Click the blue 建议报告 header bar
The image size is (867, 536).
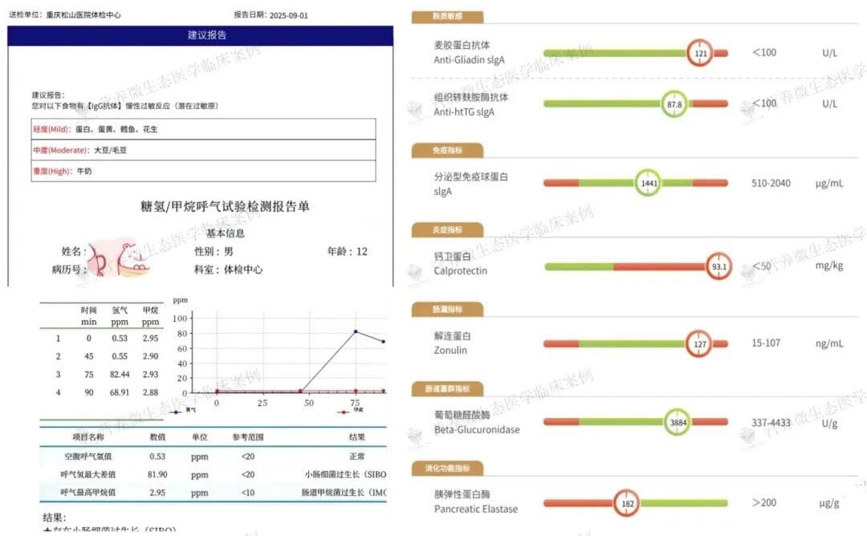click(x=201, y=35)
